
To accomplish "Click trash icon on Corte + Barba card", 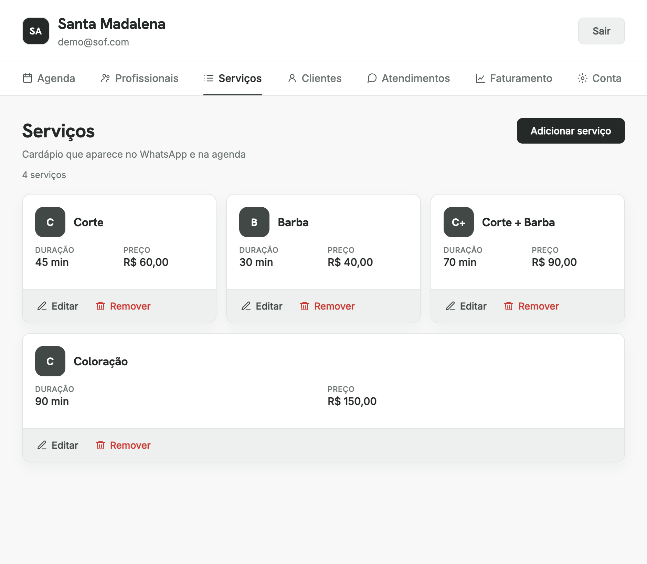I will point(509,306).
